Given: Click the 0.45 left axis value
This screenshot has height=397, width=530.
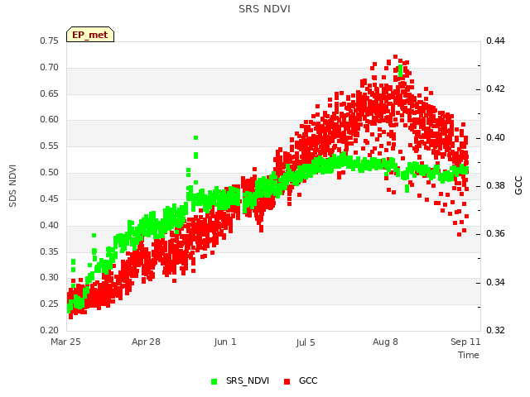Looking at the screenshot, I should (x=50, y=198).
